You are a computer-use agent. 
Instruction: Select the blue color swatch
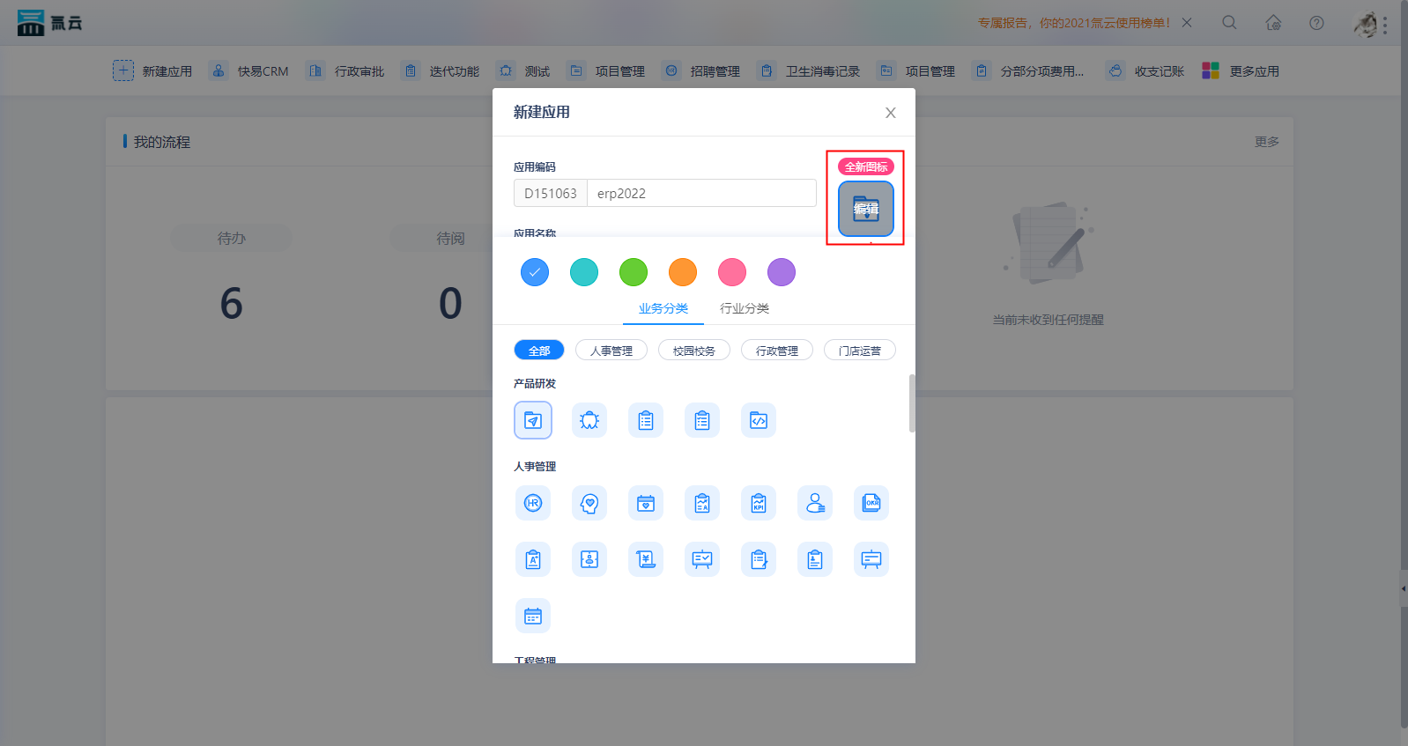535,272
